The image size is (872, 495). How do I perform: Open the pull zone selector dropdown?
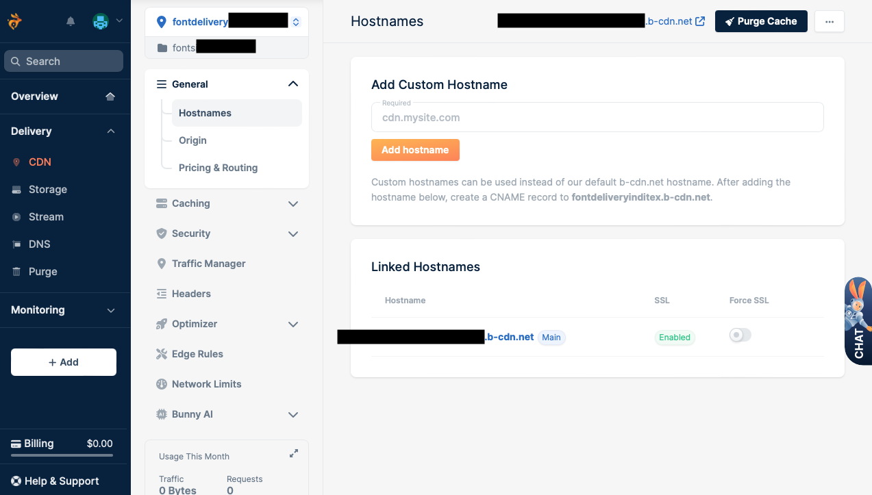point(295,22)
